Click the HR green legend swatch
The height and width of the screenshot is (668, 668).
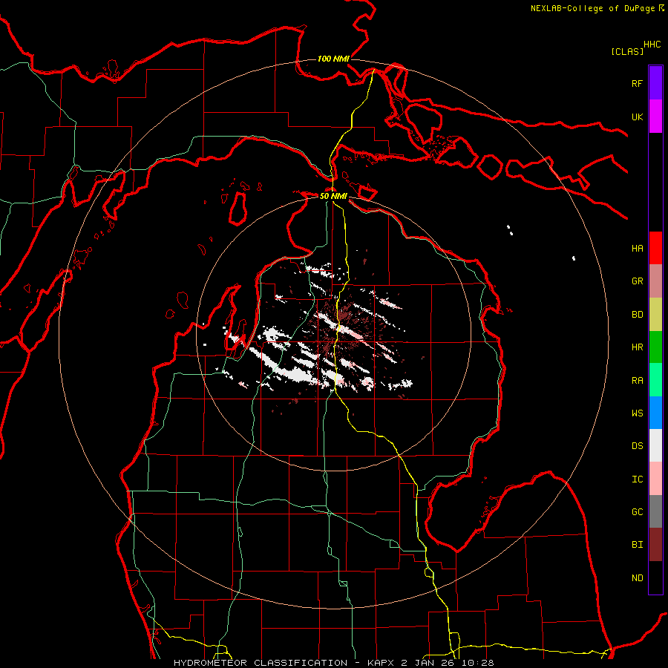click(655, 347)
